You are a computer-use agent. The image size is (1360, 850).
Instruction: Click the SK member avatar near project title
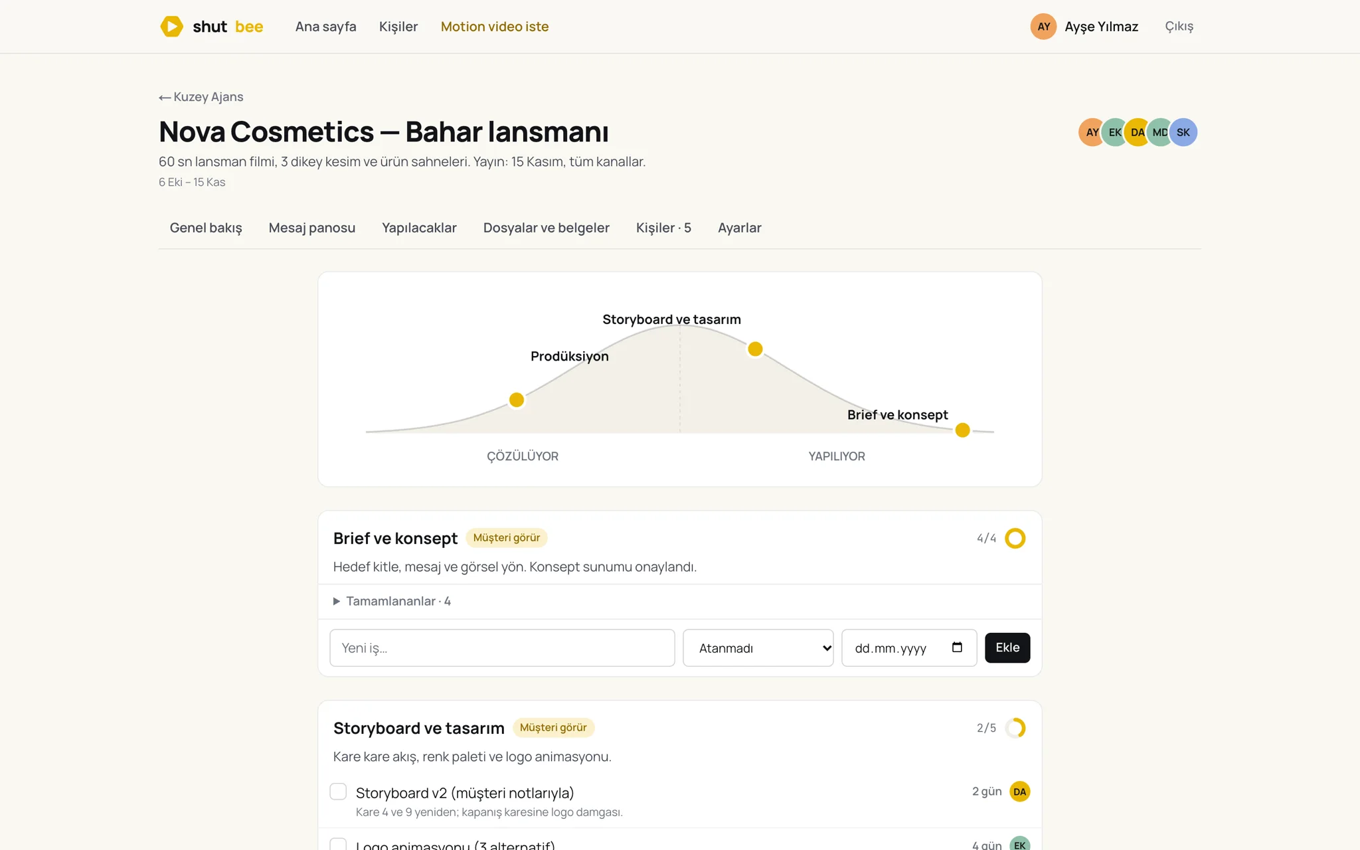coord(1183,132)
